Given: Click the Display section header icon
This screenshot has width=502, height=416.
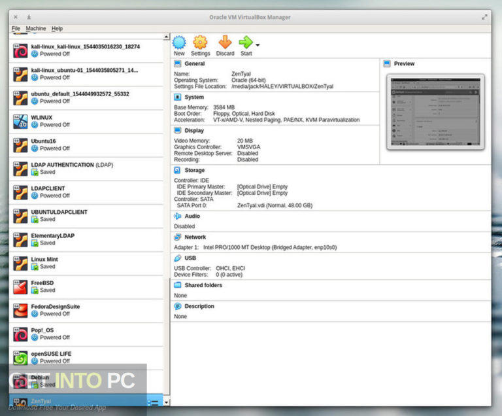Looking at the screenshot, I should [177, 130].
